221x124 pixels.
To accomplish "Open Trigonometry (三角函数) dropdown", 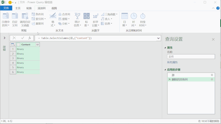I will (x=109, y=14).
